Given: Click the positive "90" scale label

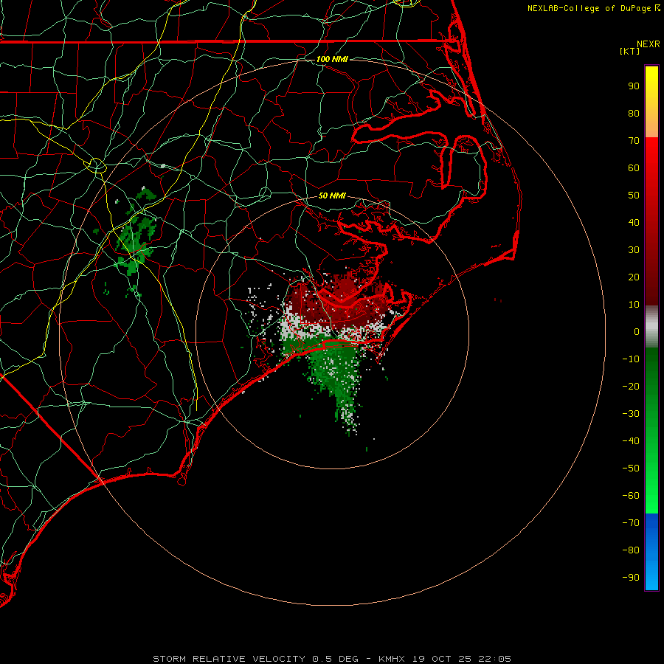Looking at the screenshot, I should click(634, 86).
